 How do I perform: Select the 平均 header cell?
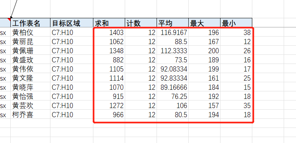tap(172, 23)
